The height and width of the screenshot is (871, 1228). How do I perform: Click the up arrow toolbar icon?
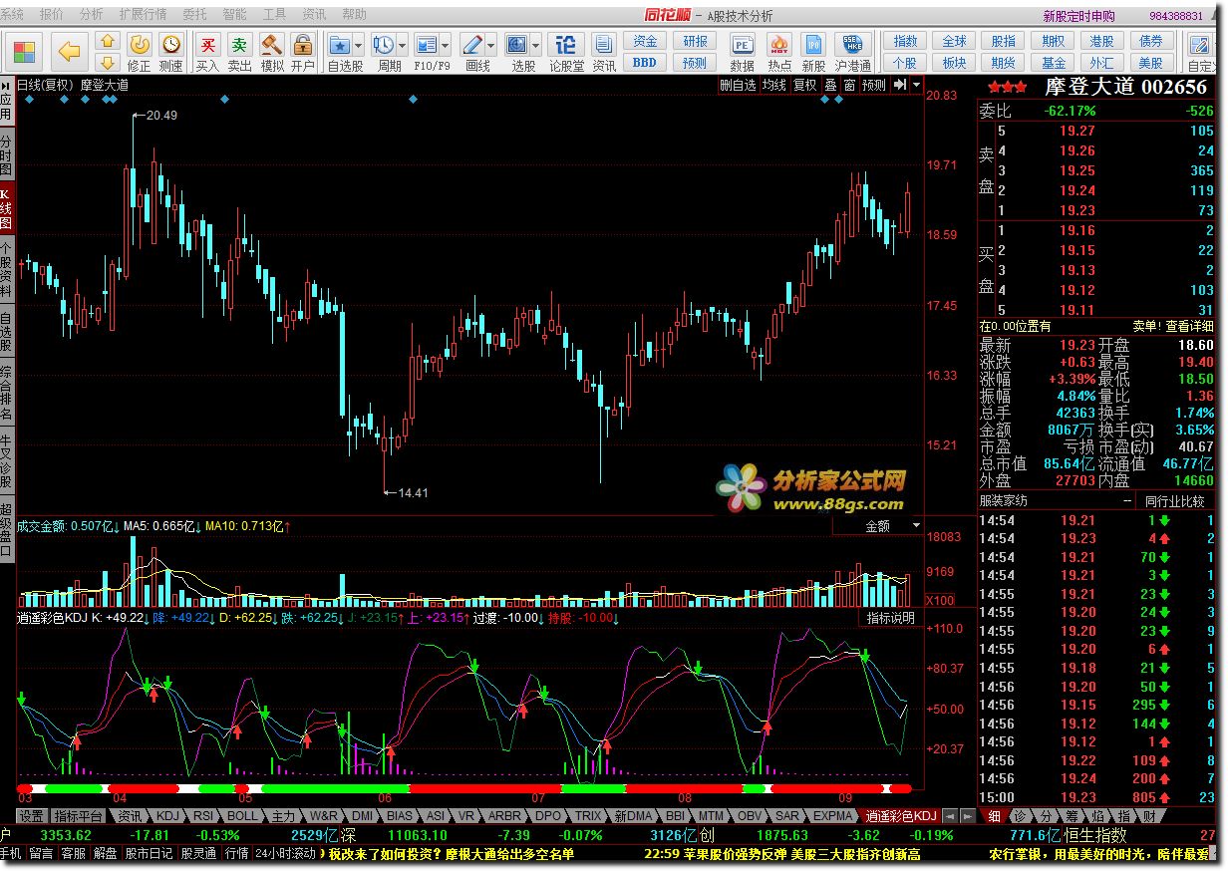(108, 41)
